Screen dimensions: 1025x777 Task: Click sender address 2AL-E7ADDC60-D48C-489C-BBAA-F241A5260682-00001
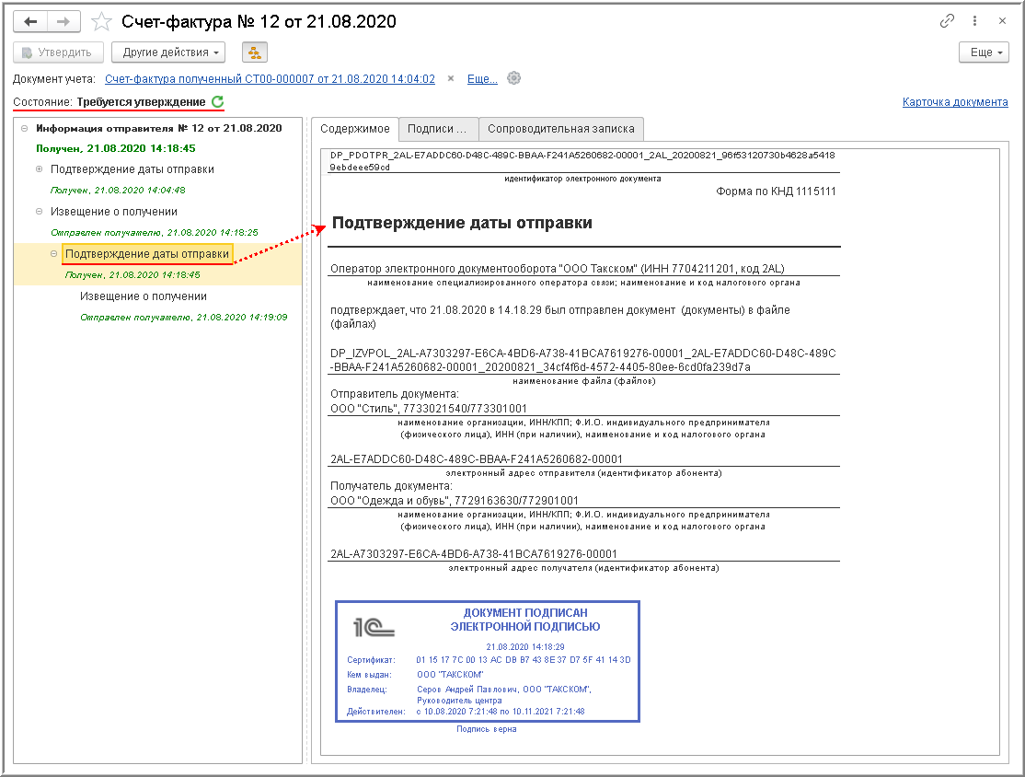(477, 459)
